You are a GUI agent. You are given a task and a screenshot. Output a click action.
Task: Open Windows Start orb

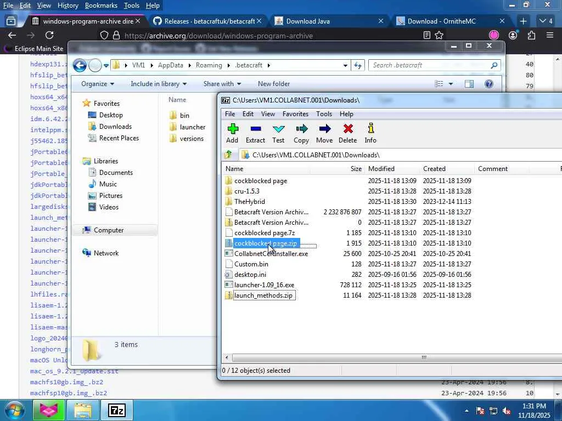[14, 410]
